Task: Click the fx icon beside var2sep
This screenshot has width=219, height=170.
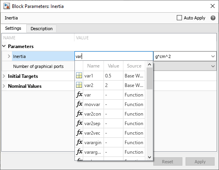Action: pyautogui.click(x=79, y=123)
